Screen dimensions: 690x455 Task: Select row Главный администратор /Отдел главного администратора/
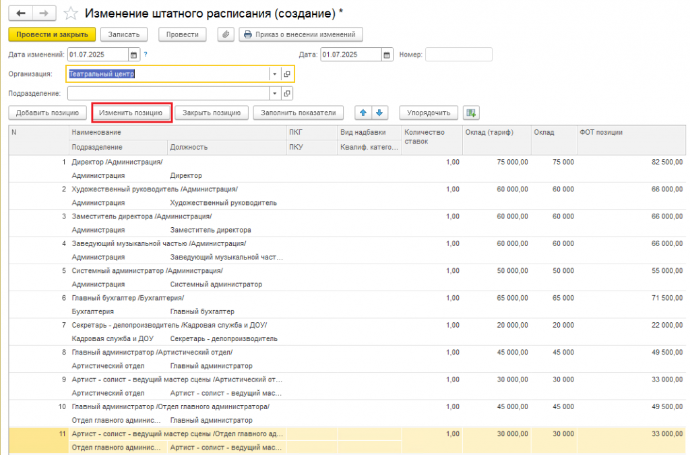point(347,413)
